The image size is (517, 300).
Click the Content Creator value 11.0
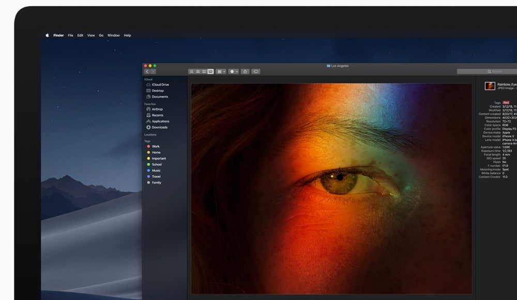click(505, 177)
